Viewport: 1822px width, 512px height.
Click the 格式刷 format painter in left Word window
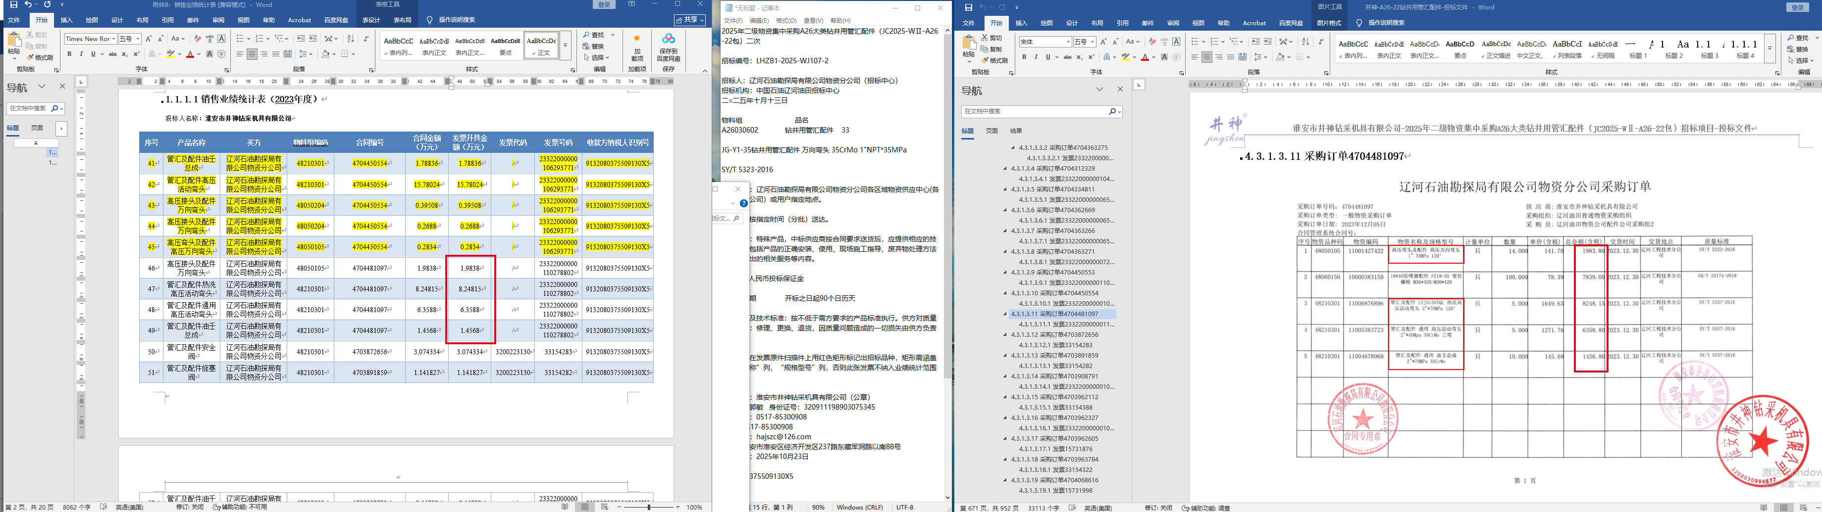coord(39,57)
